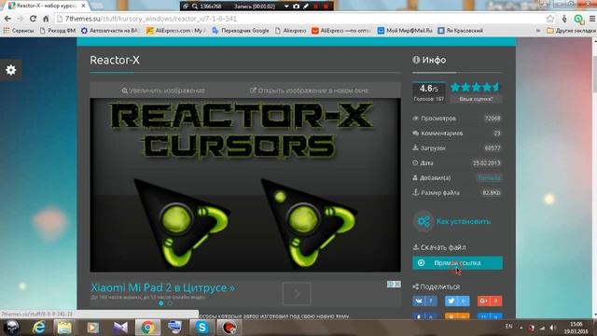Go to the browser home page icon
This screenshot has height=336, width=597.
(x=46, y=19)
